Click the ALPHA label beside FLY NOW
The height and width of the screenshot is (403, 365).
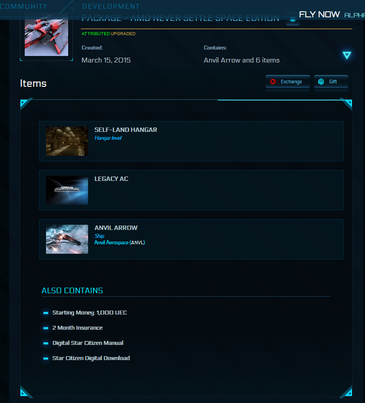(x=355, y=15)
